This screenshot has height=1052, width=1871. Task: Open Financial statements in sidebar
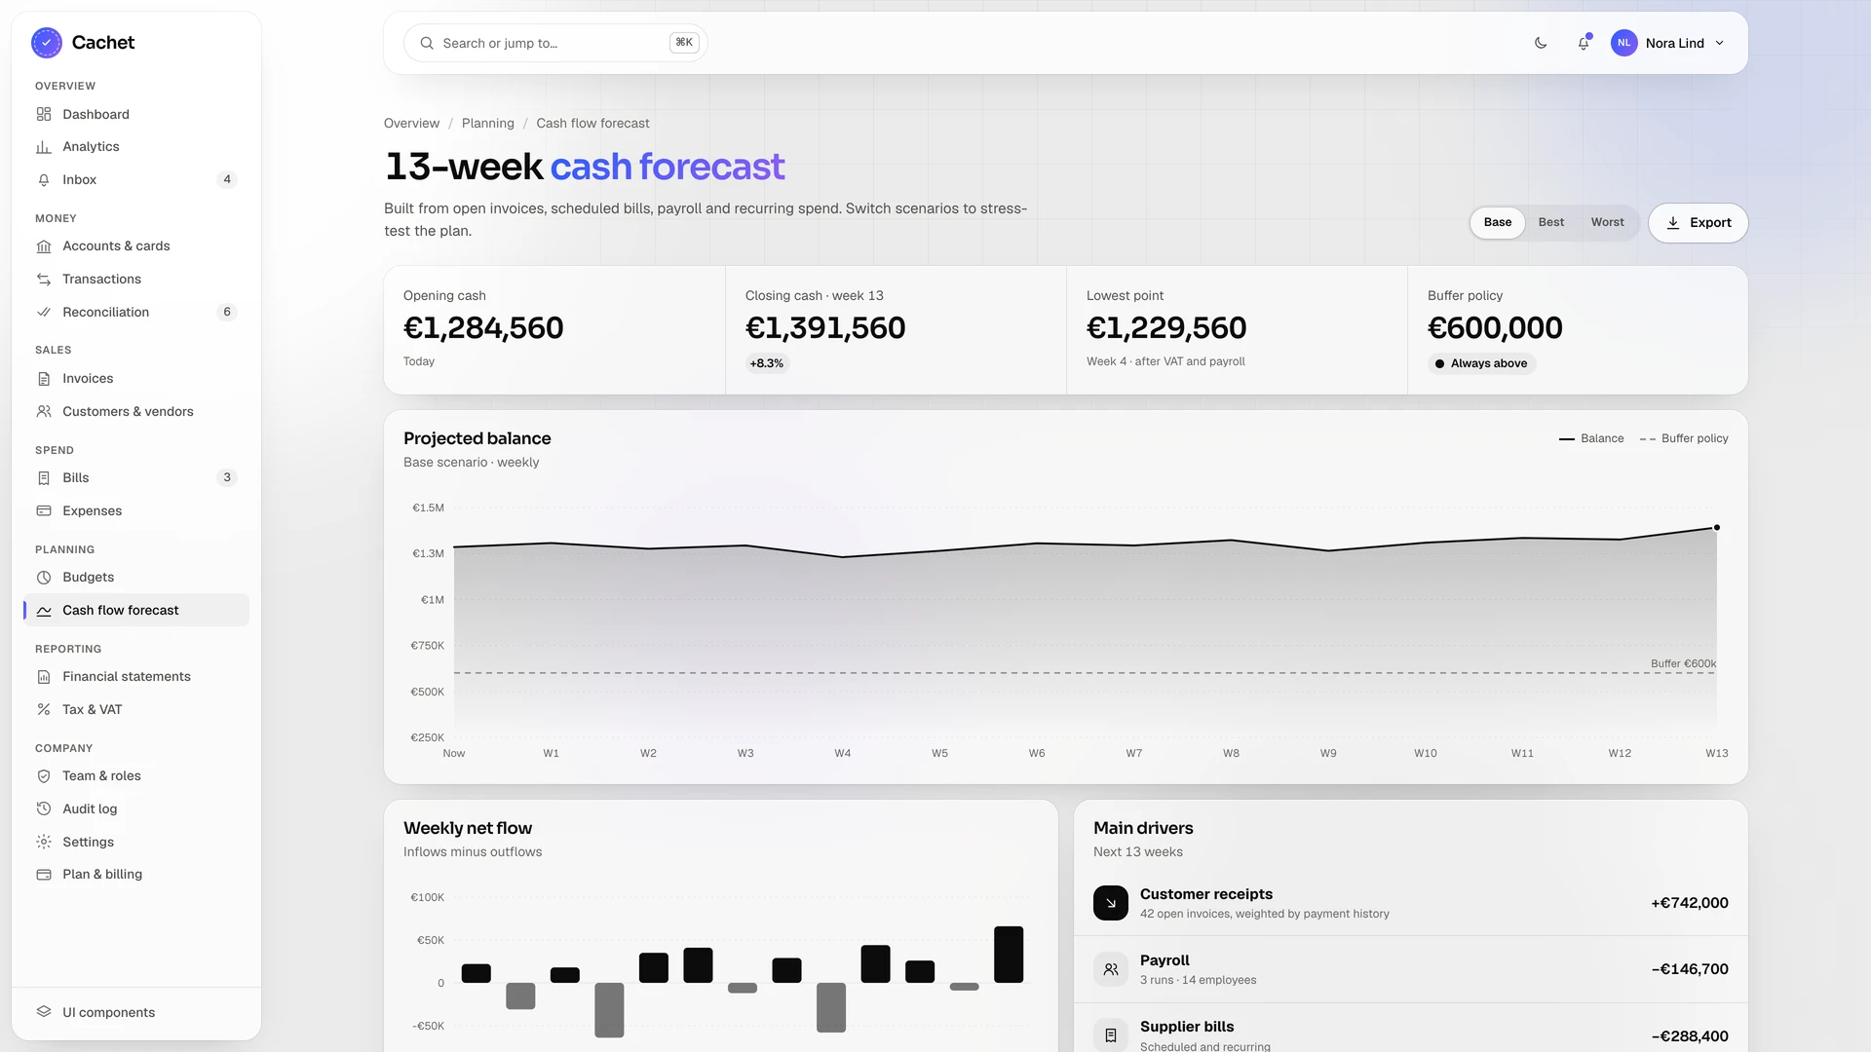tap(136, 677)
